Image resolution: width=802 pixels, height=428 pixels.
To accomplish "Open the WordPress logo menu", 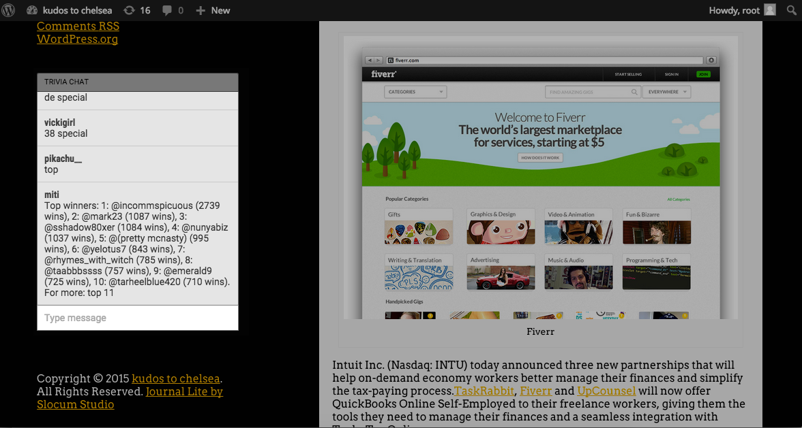I will 8,10.
